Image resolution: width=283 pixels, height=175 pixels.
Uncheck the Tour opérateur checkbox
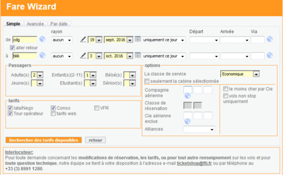[10, 113]
